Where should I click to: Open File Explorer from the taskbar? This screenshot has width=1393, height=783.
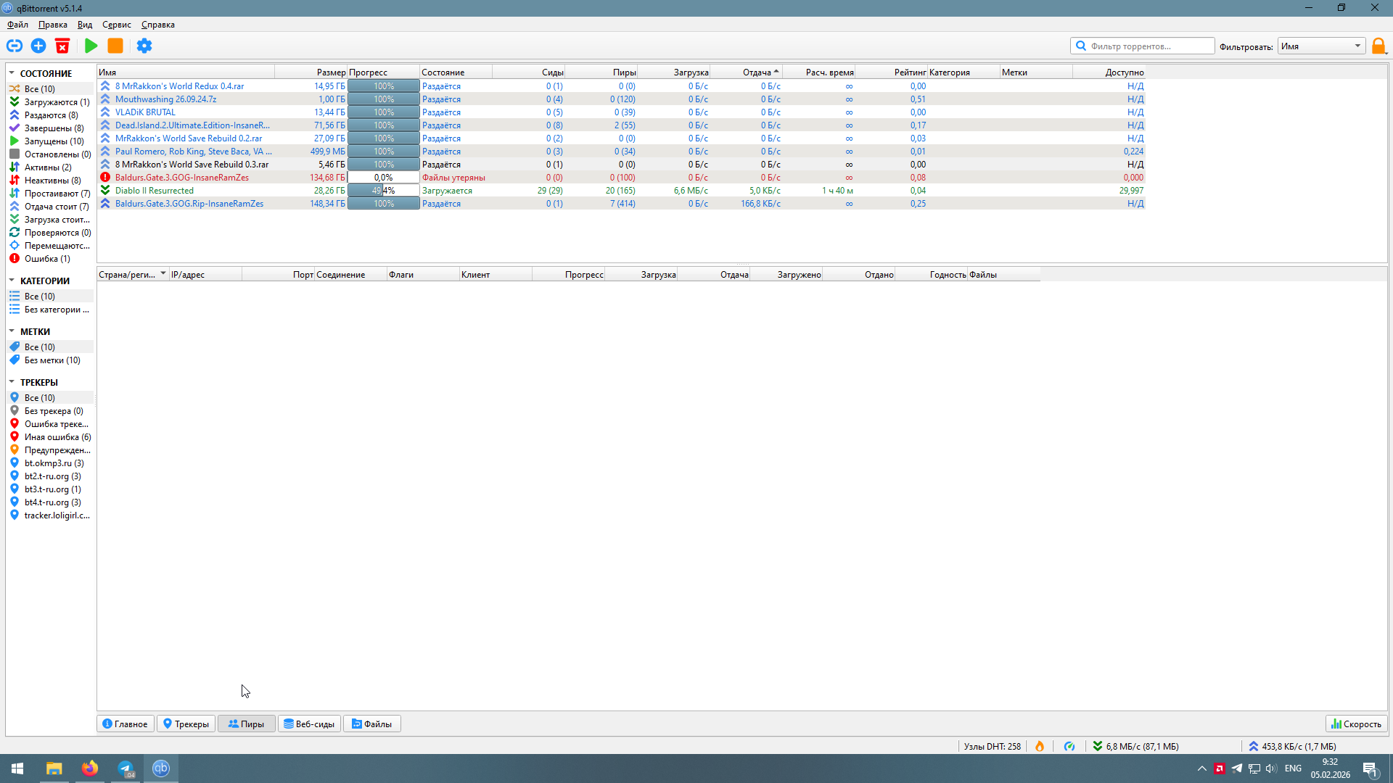54,768
